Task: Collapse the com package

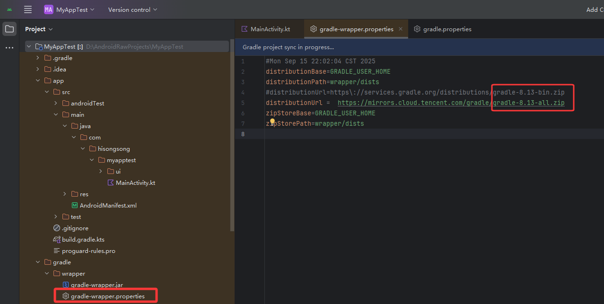Action: 74,138
